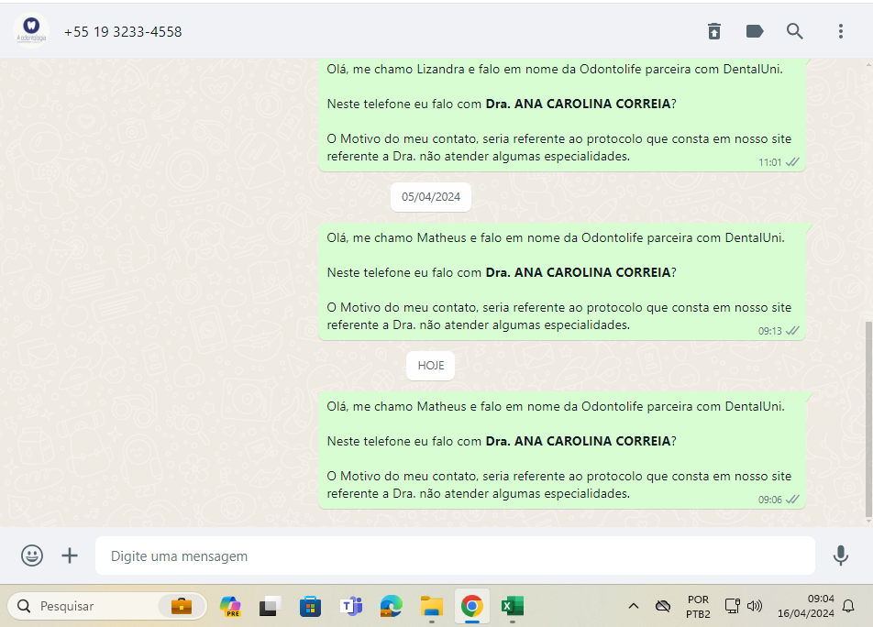Click the HOJE date separator
The width and height of the screenshot is (873, 627).
[x=431, y=366]
